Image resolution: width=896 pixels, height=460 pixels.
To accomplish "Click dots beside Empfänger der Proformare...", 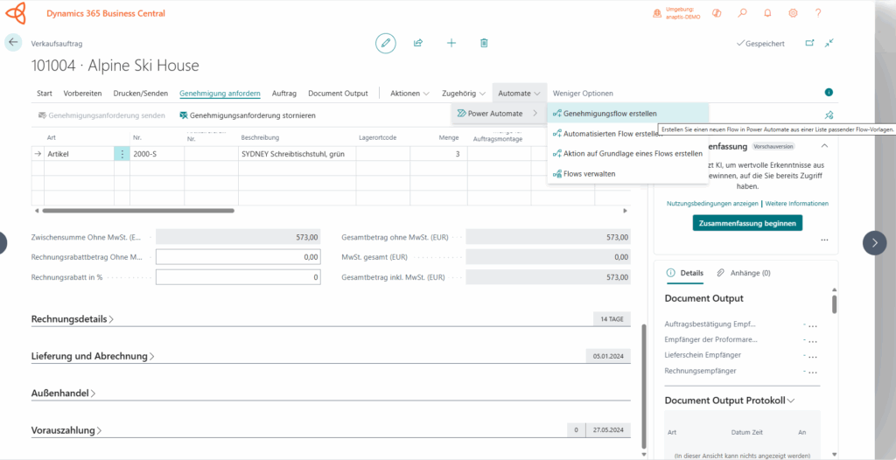I will click(x=811, y=340).
